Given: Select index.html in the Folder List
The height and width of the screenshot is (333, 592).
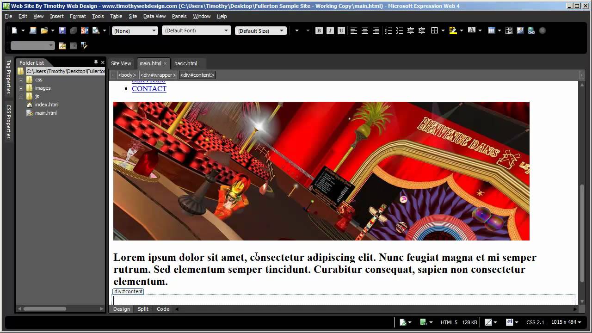Looking at the screenshot, I should (47, 105).
